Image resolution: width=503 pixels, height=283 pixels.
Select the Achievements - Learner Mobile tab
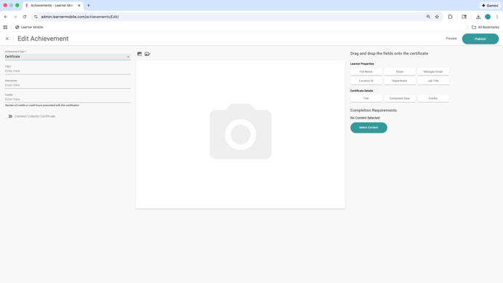point(52,6)
